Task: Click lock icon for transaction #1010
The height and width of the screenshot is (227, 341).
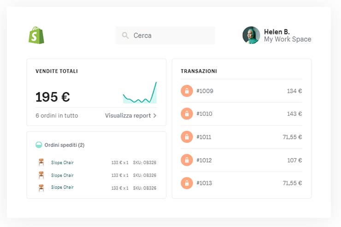Action: click(x=187, y=114)
